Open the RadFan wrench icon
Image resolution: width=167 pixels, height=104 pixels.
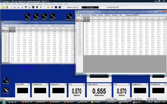[28, 16]
